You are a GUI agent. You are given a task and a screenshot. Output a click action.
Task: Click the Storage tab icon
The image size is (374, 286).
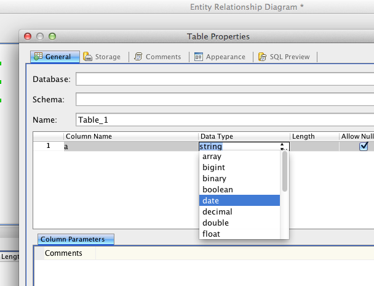[x=88, y=57]
